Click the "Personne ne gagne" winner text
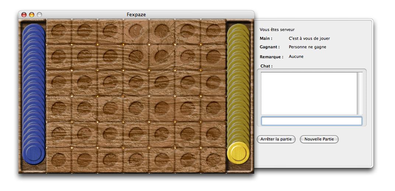 tap(307, 47)
